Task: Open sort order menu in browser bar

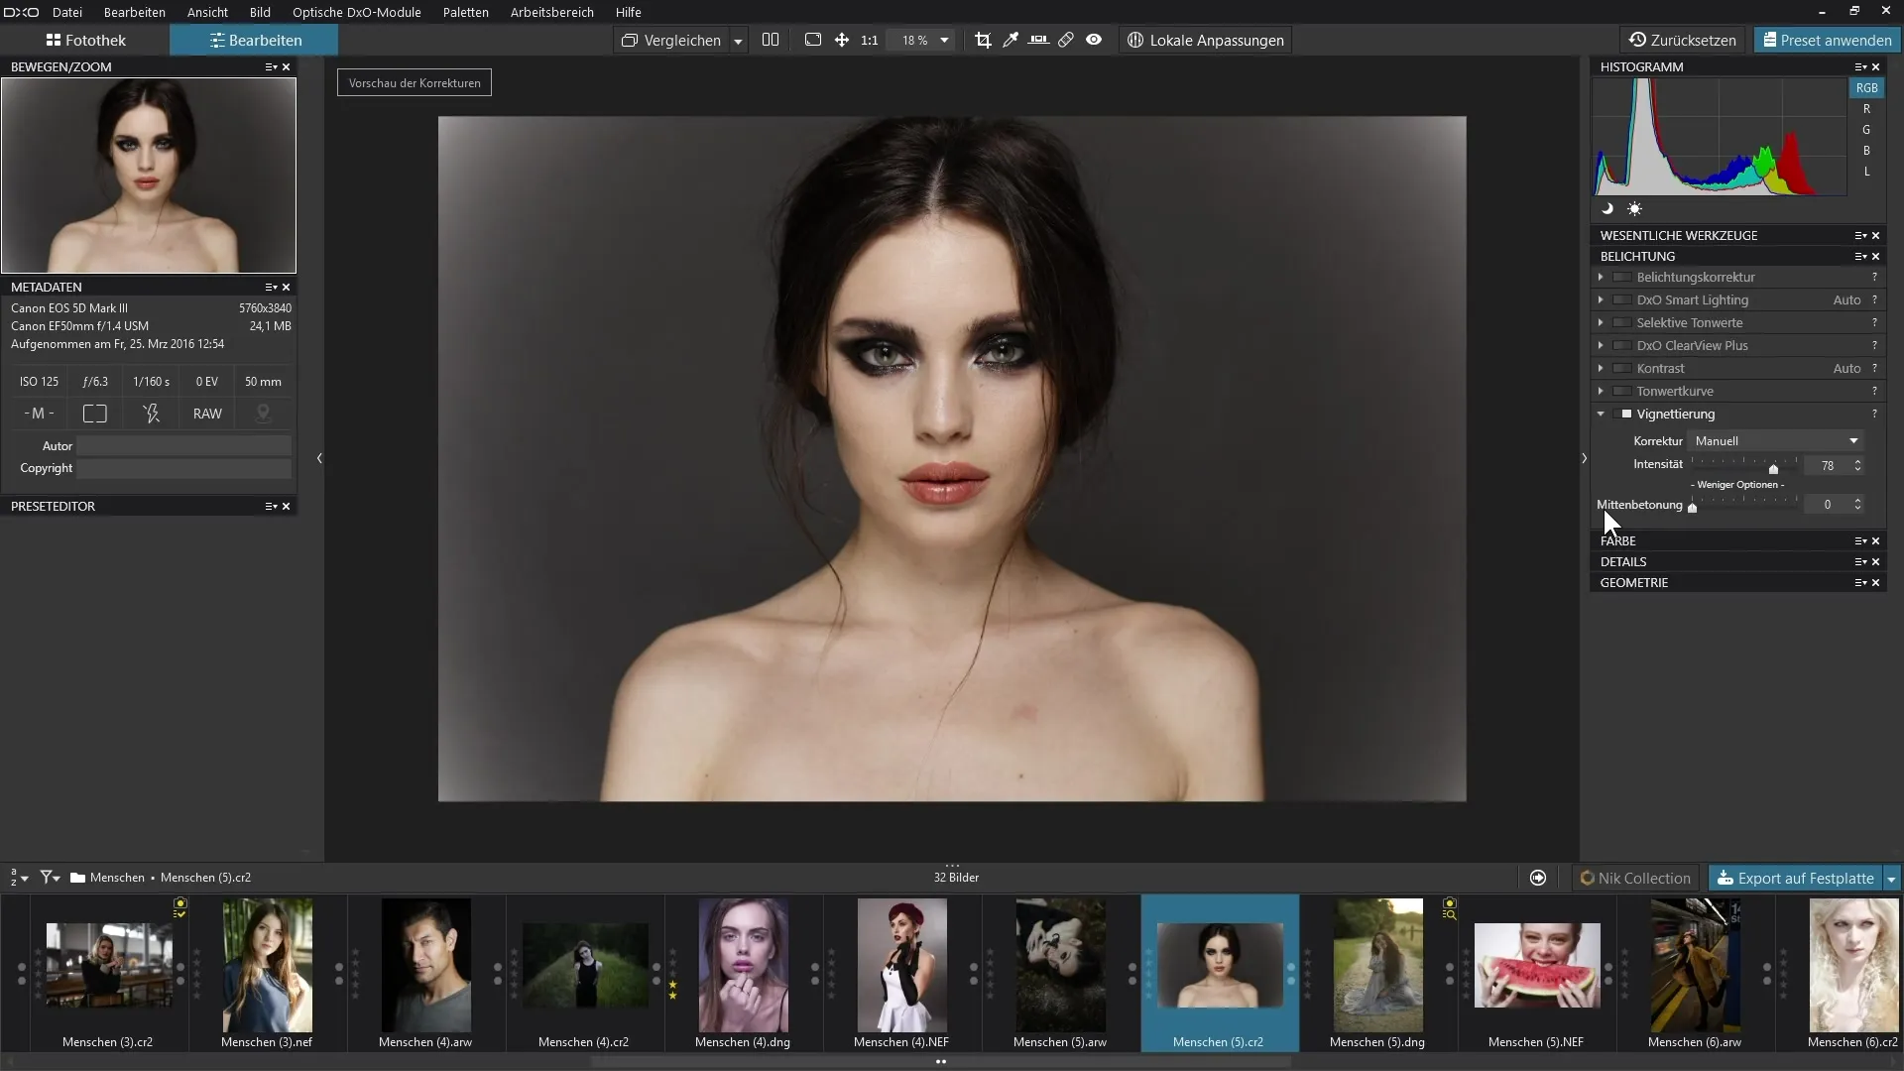Action: pyautogui.click(x=18, y=878)
